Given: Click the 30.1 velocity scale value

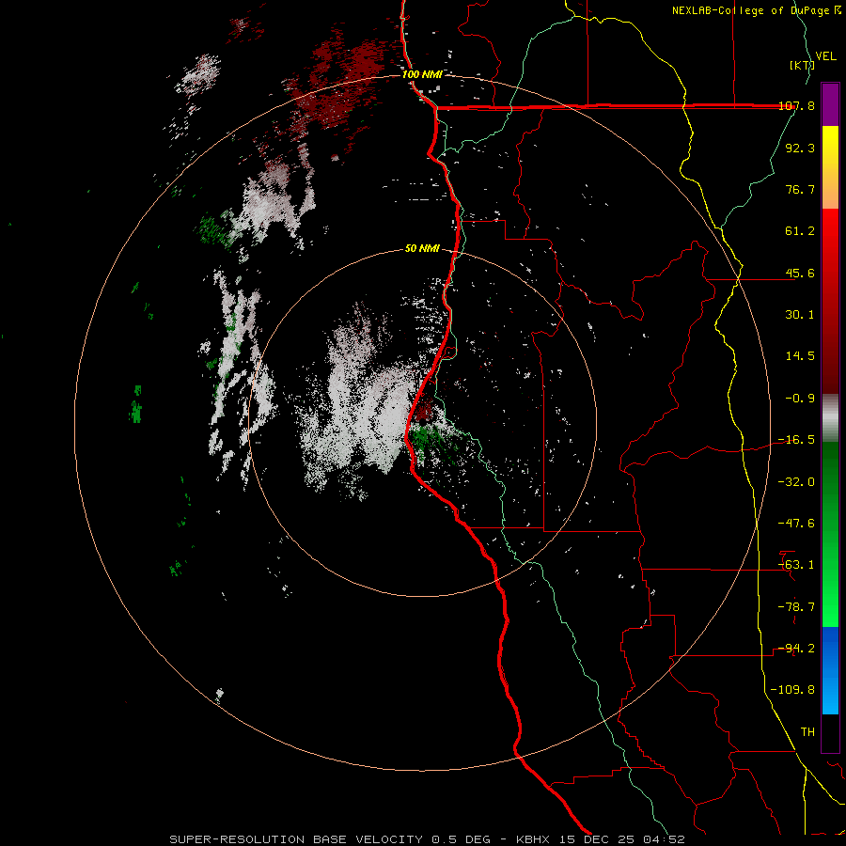Looking at the screenshot, I should tap(800, 315).
